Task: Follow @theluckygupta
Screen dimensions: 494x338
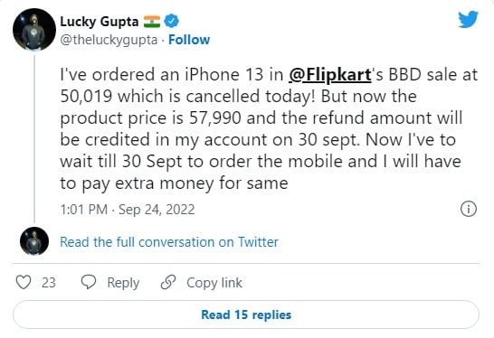Action: point(189,40)
